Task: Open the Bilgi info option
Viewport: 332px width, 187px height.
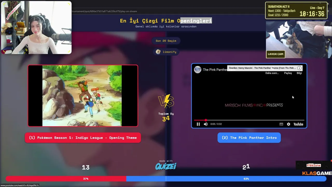Action: 299,73
